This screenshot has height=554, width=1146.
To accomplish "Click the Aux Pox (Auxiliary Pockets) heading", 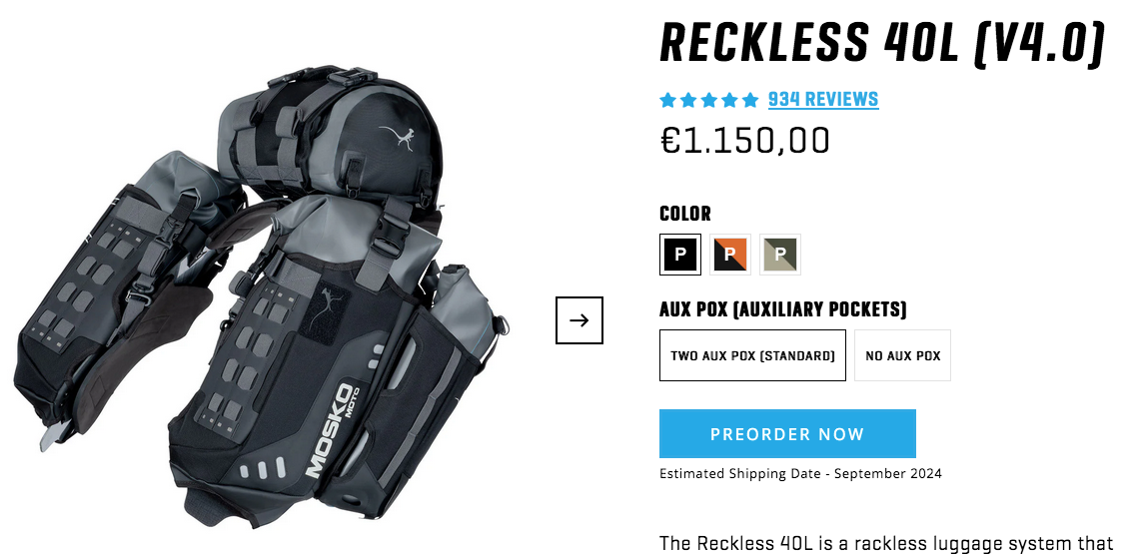I will coord(782,309).
